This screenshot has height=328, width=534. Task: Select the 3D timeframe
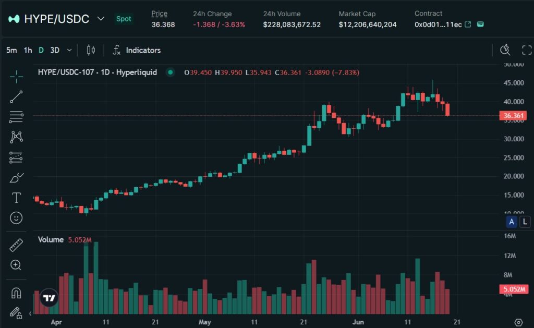point(55,51)
